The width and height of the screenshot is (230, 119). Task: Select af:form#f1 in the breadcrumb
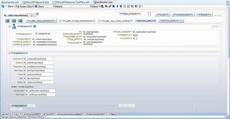coord(50,114)
